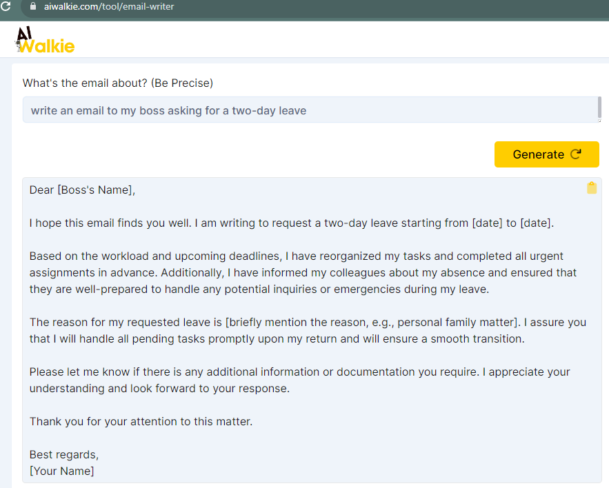
Task: Click the circular arrow icon inside Generate
Action: coord(576,154)
